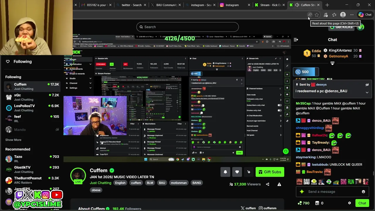Open xQc channel in Following list

[x=32, y=97]
